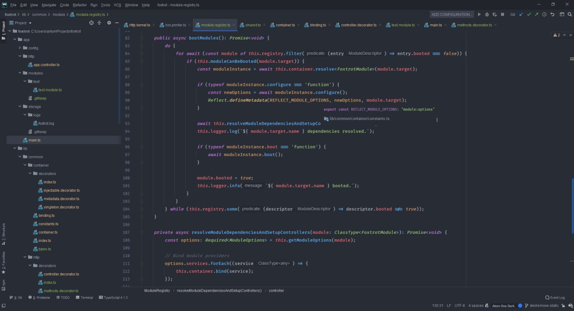This screenshot has height=311, width=574.
Task: Collapse the decorators folder under container
Action: pos(30,174)
